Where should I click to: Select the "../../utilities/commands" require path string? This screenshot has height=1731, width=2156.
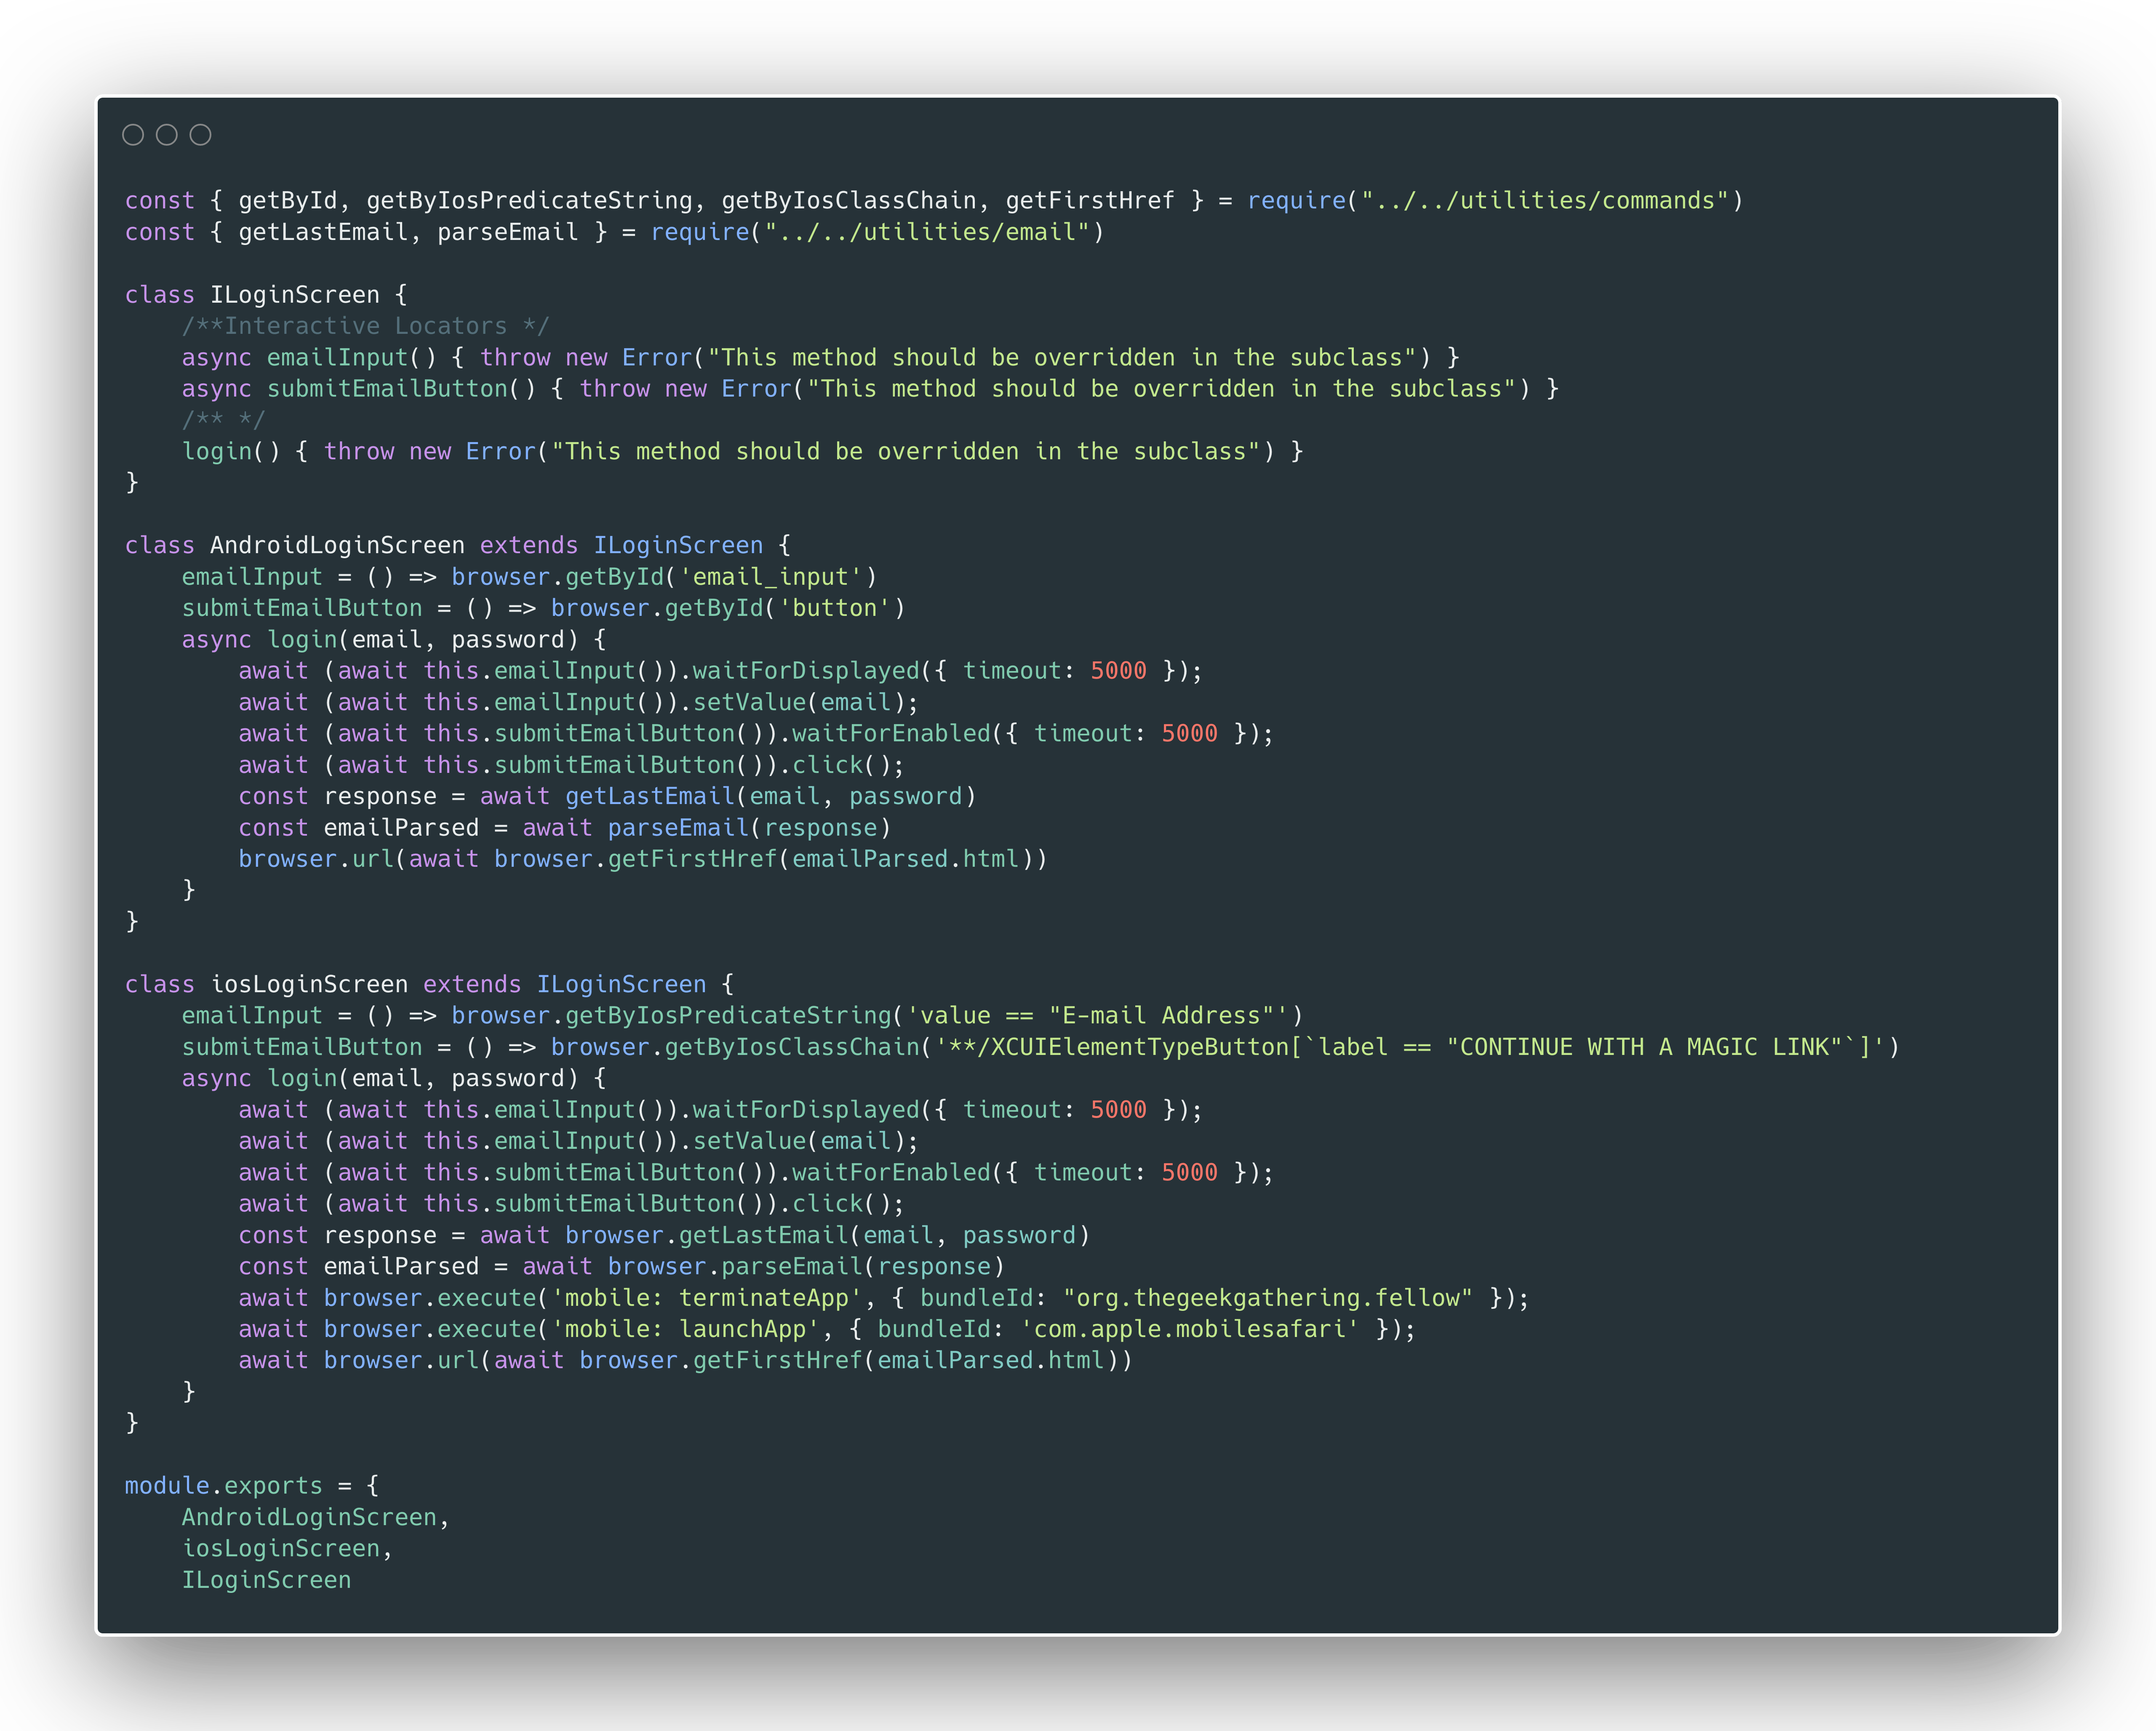(1546, 201)
